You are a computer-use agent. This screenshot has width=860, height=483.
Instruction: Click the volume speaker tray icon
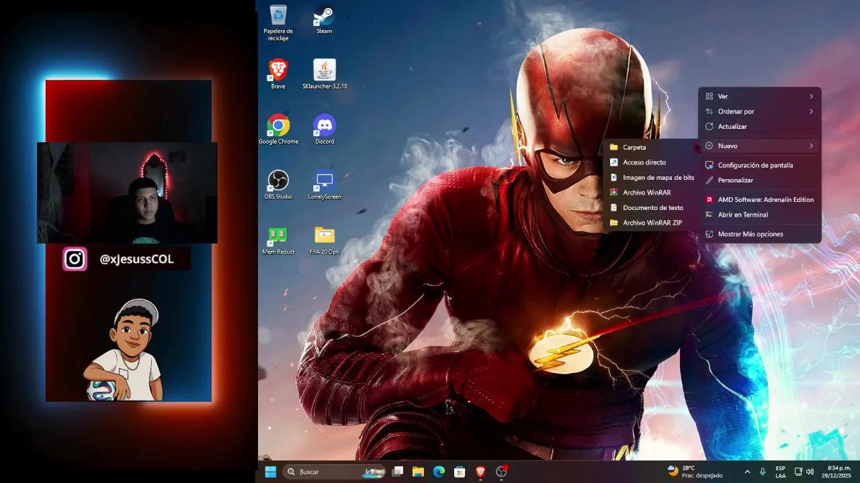pyautogui.click(x=810, y=472)
